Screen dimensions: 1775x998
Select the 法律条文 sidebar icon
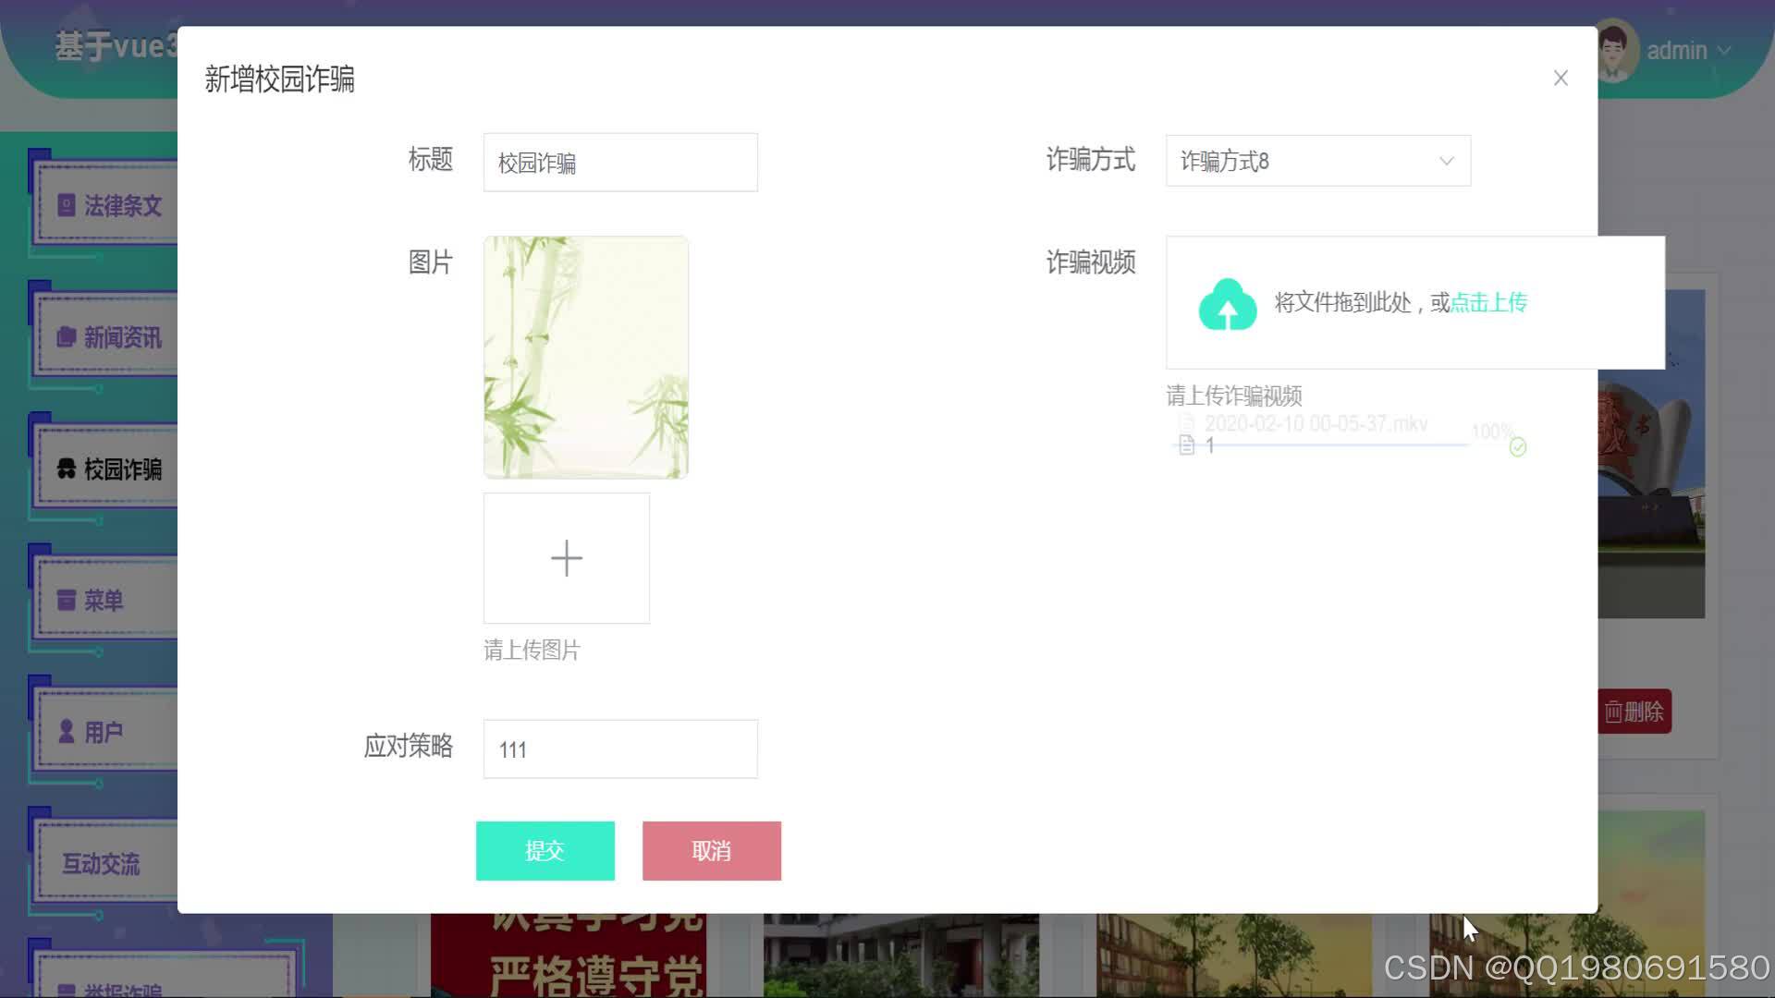65,204
